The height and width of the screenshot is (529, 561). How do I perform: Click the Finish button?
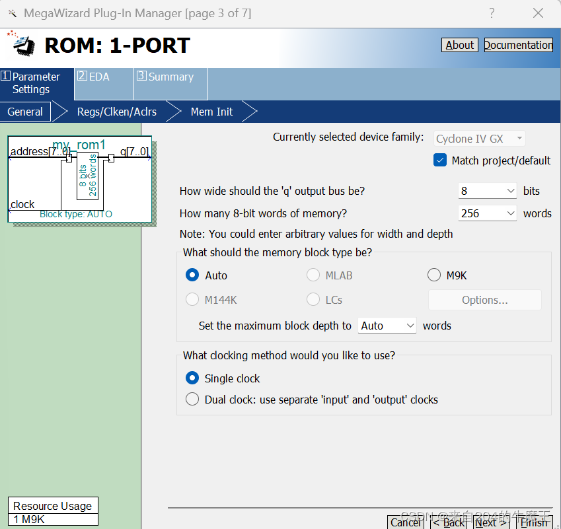pyautogui.click(x=533, y=522)
